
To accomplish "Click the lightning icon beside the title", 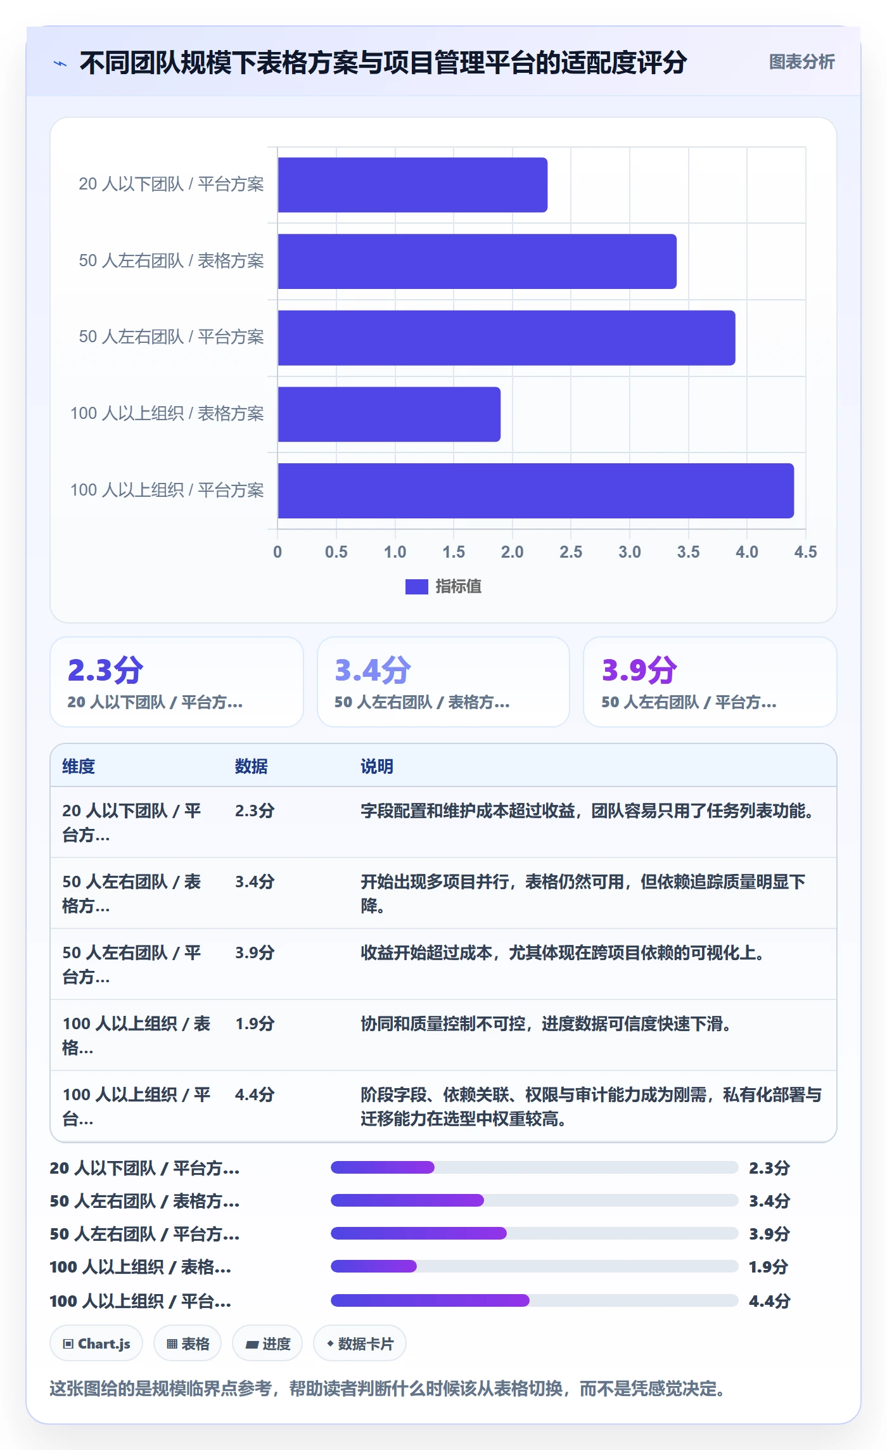I will [60, 63].
